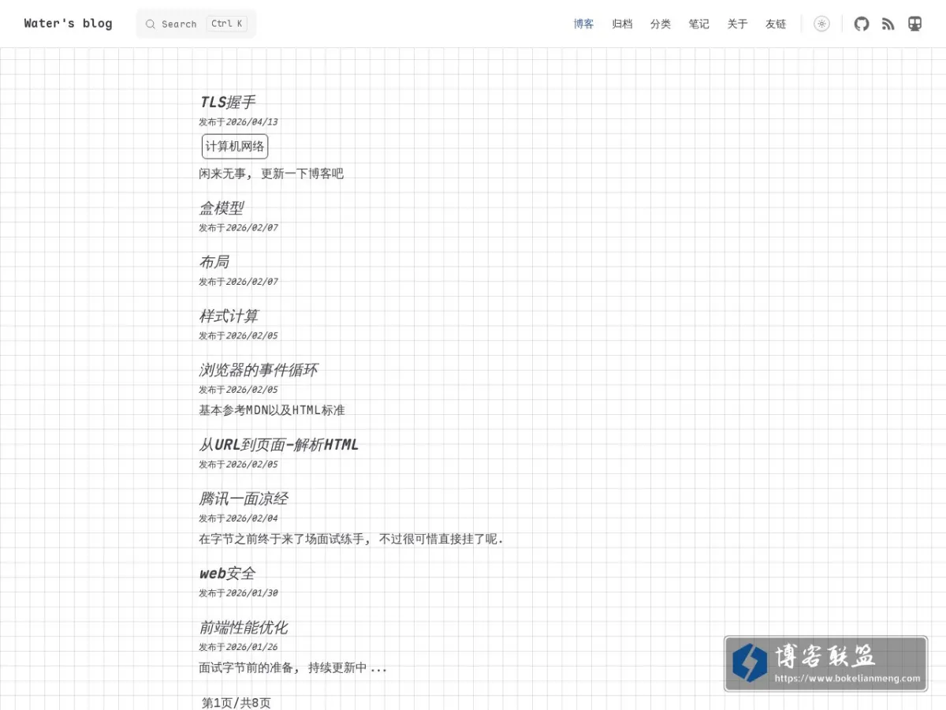Open the 样式计算 post
The height and width of the screenshot is (710, 946).
coord(229,316)
